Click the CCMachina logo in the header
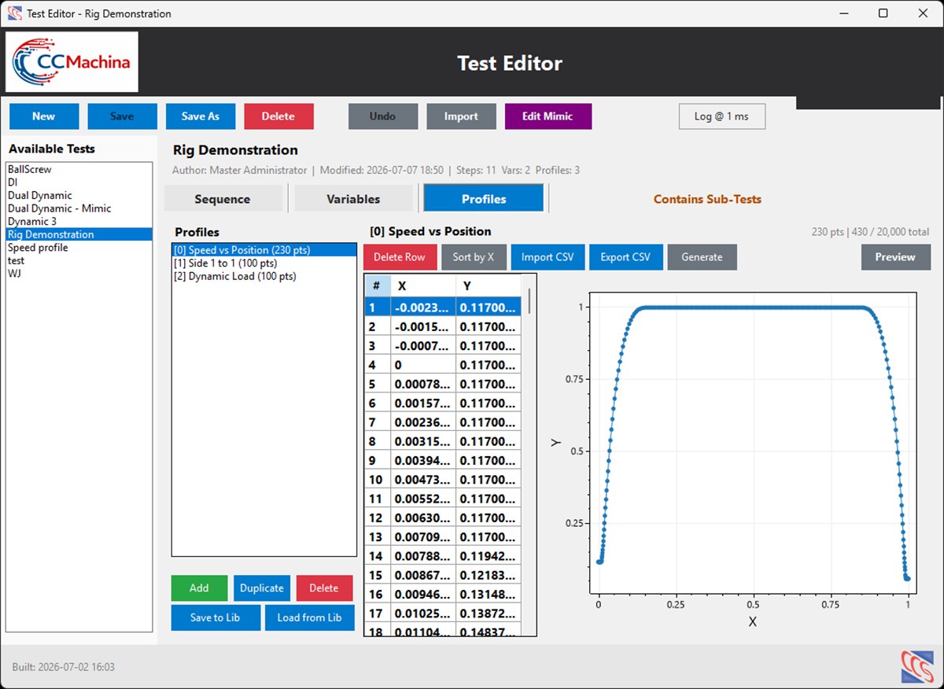This screenshot has height=689, width=944. tap(72, 62)
